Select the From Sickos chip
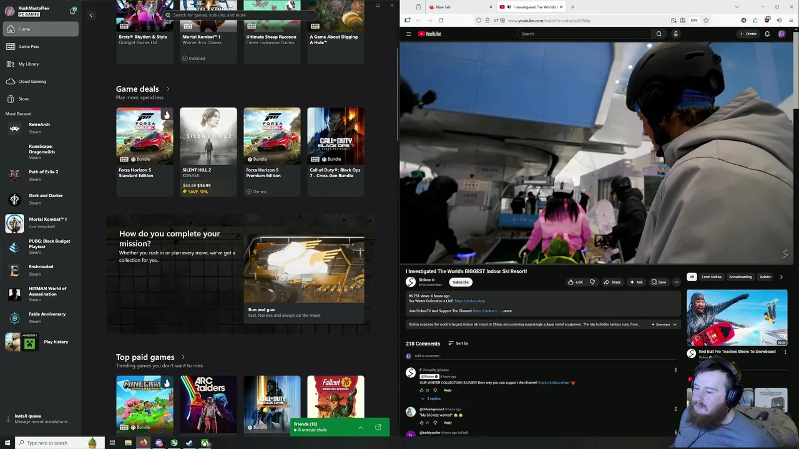The height and width of the screenshot is (449, 799). [x=712, y=277]
